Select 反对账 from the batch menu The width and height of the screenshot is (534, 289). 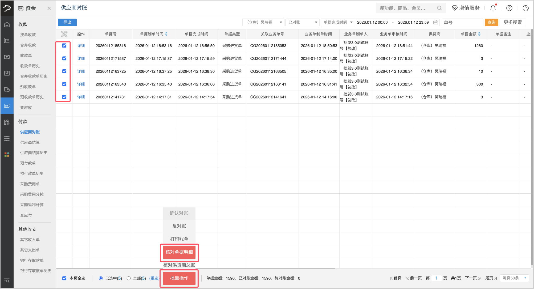tap(179, 226)
